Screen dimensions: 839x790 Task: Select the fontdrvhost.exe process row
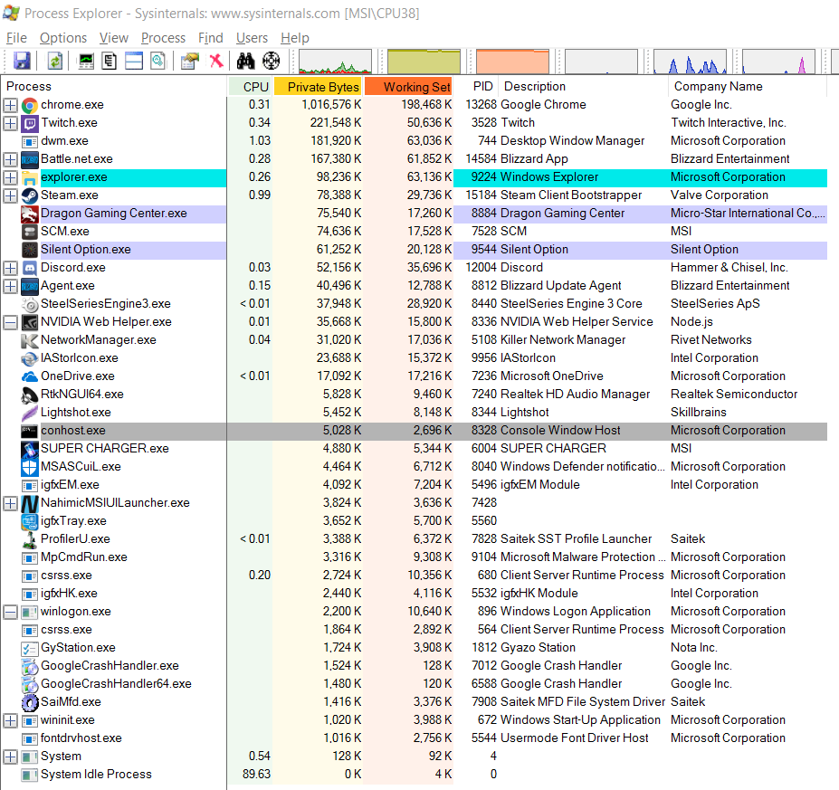click(415, 738)
